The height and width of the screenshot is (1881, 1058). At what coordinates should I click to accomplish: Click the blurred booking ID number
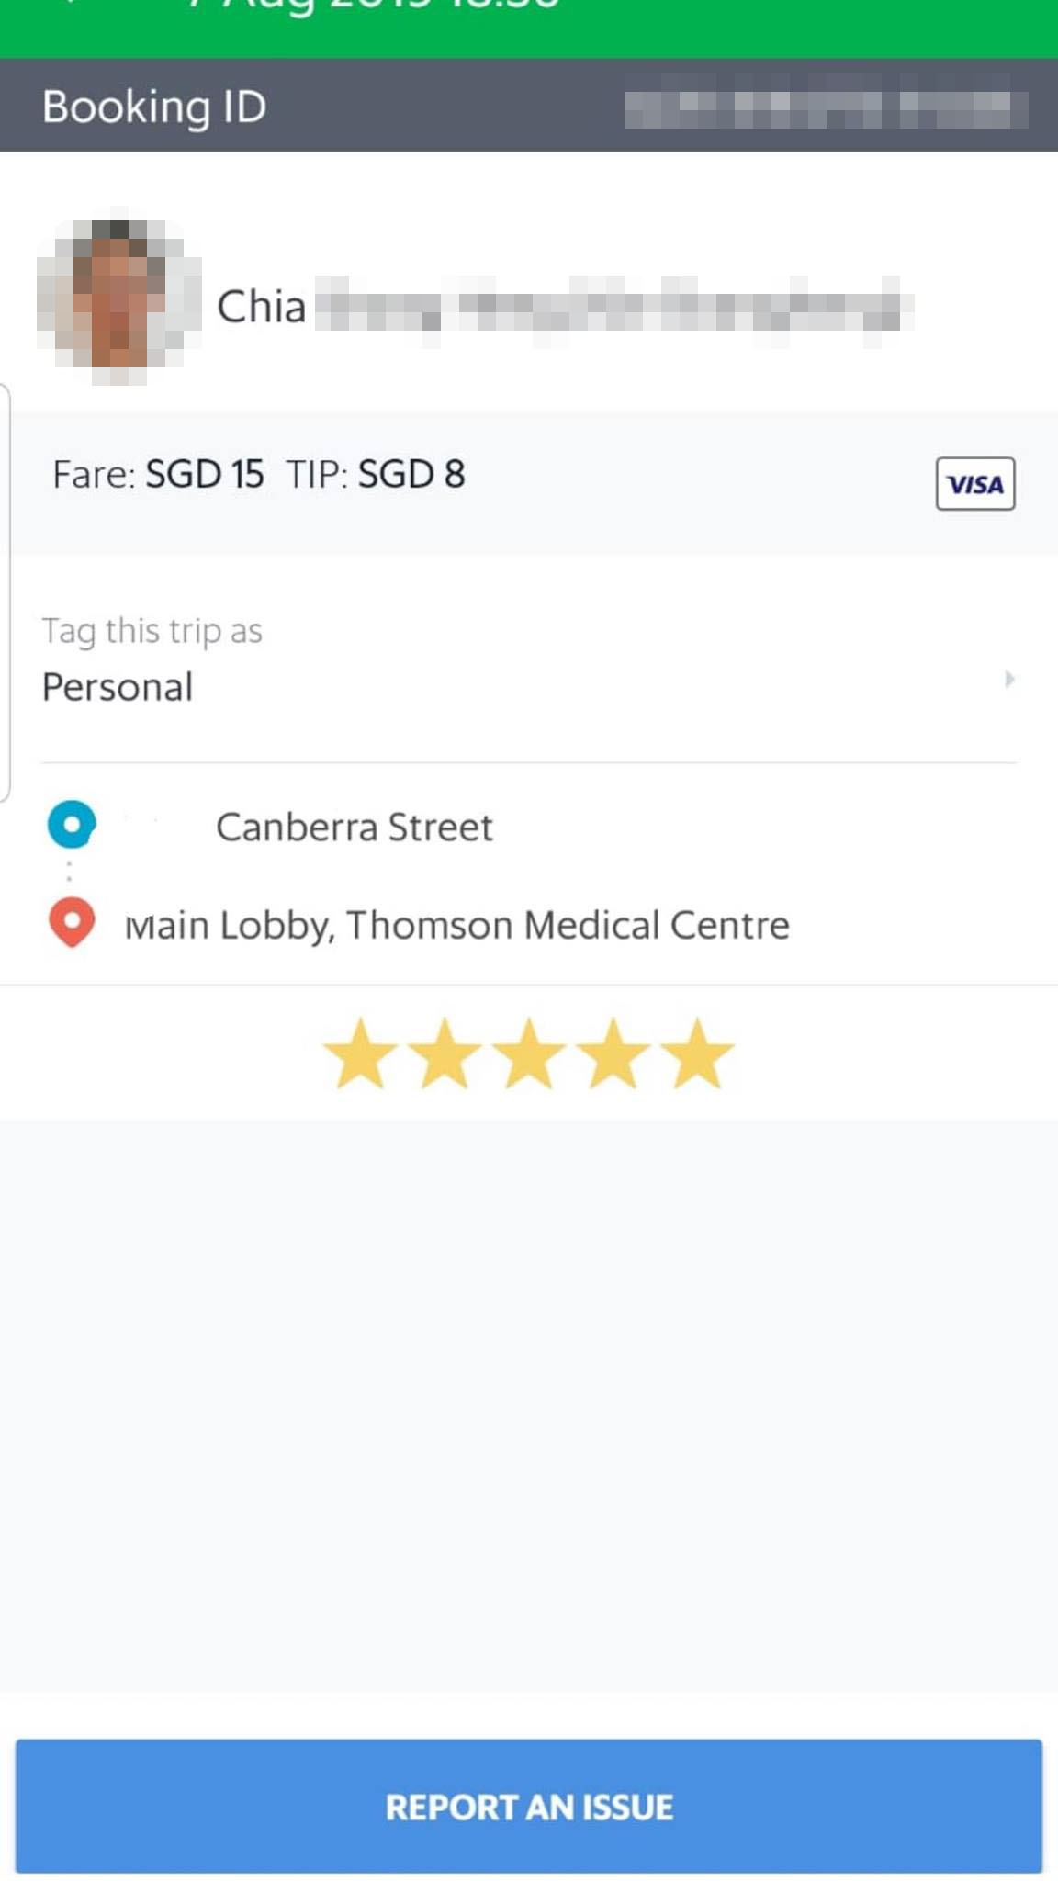825,108
